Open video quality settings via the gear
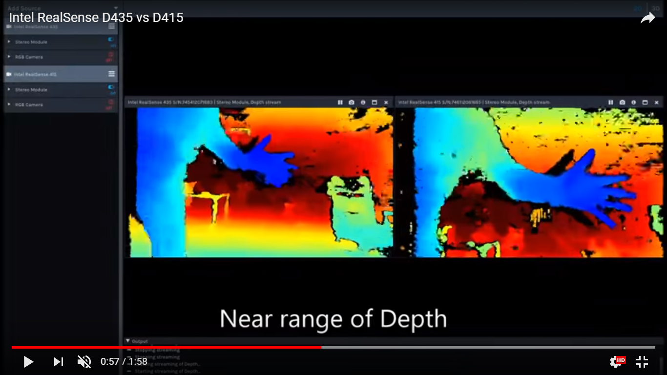The height and width of the screenshot is (375, 667). (x=615, y=362)
